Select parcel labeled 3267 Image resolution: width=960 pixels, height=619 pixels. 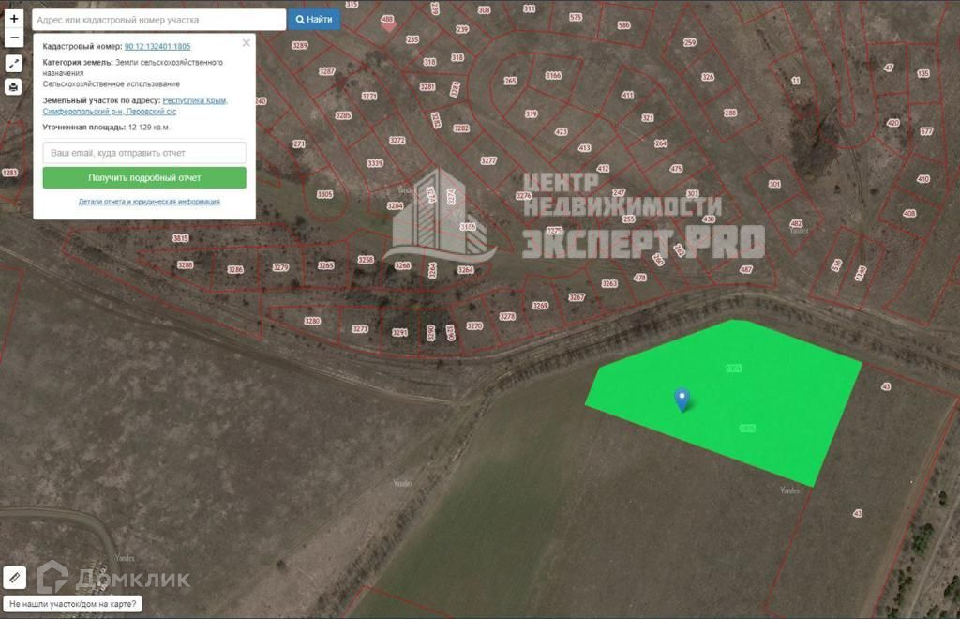pos(577,297)
